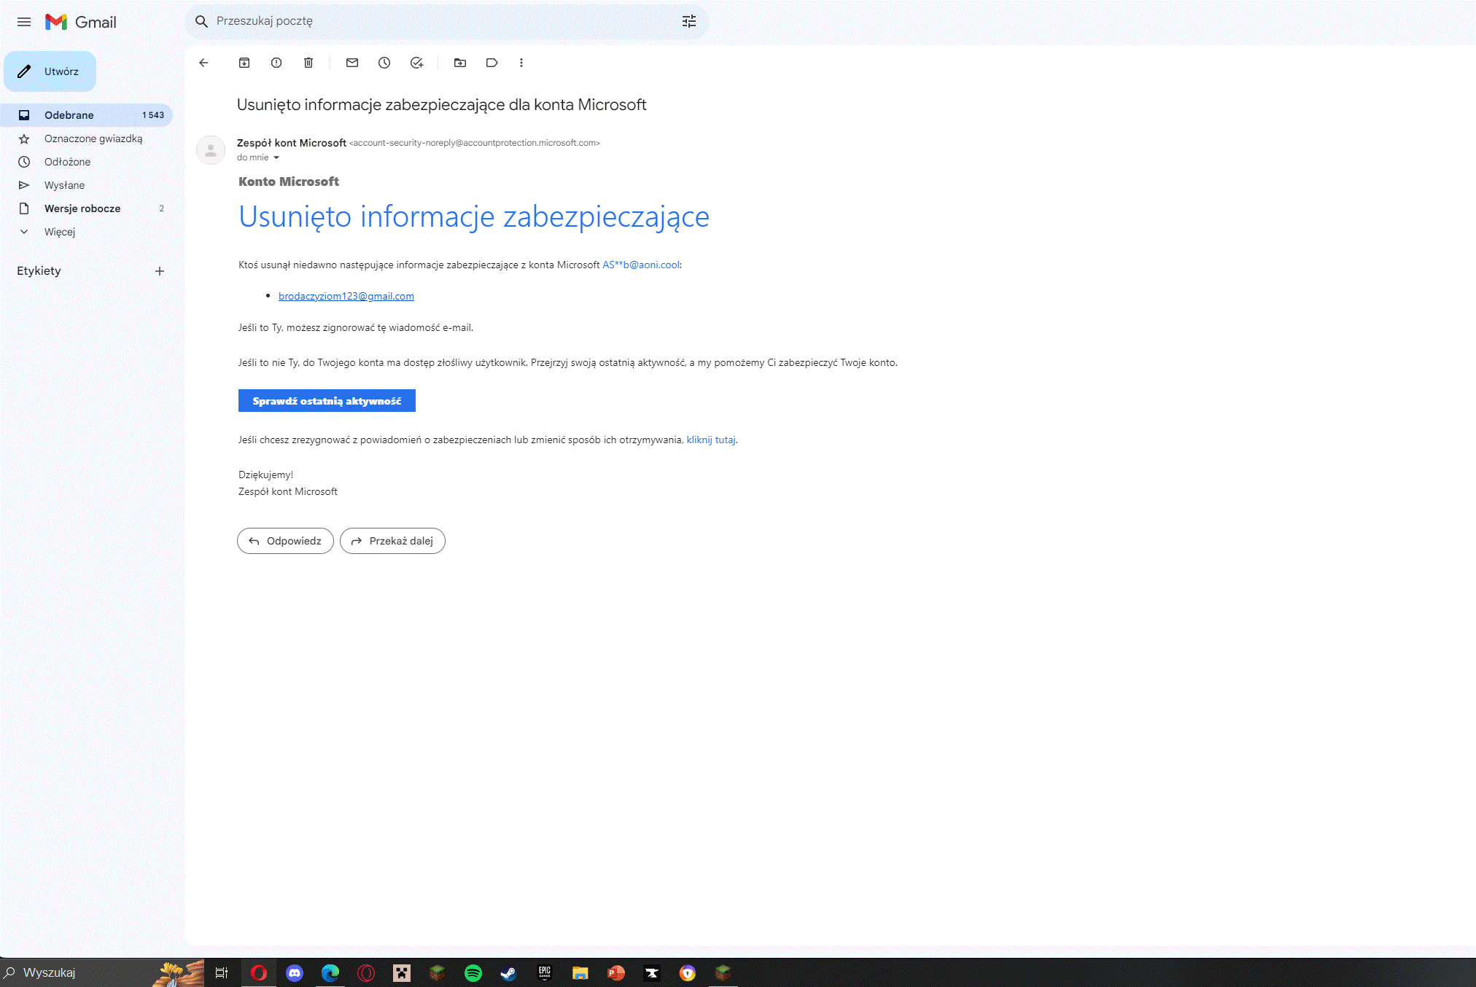Open the labels icon in the toolbar

tap(492, 63)
